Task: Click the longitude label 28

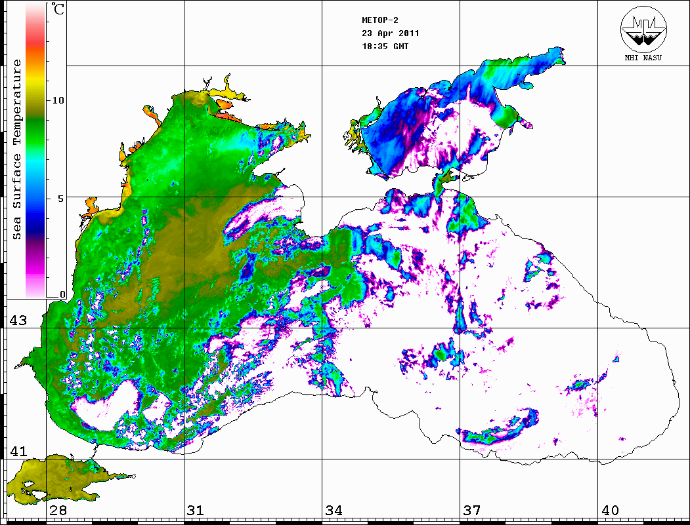Action: pyautogui.click(x=57, y=511)
